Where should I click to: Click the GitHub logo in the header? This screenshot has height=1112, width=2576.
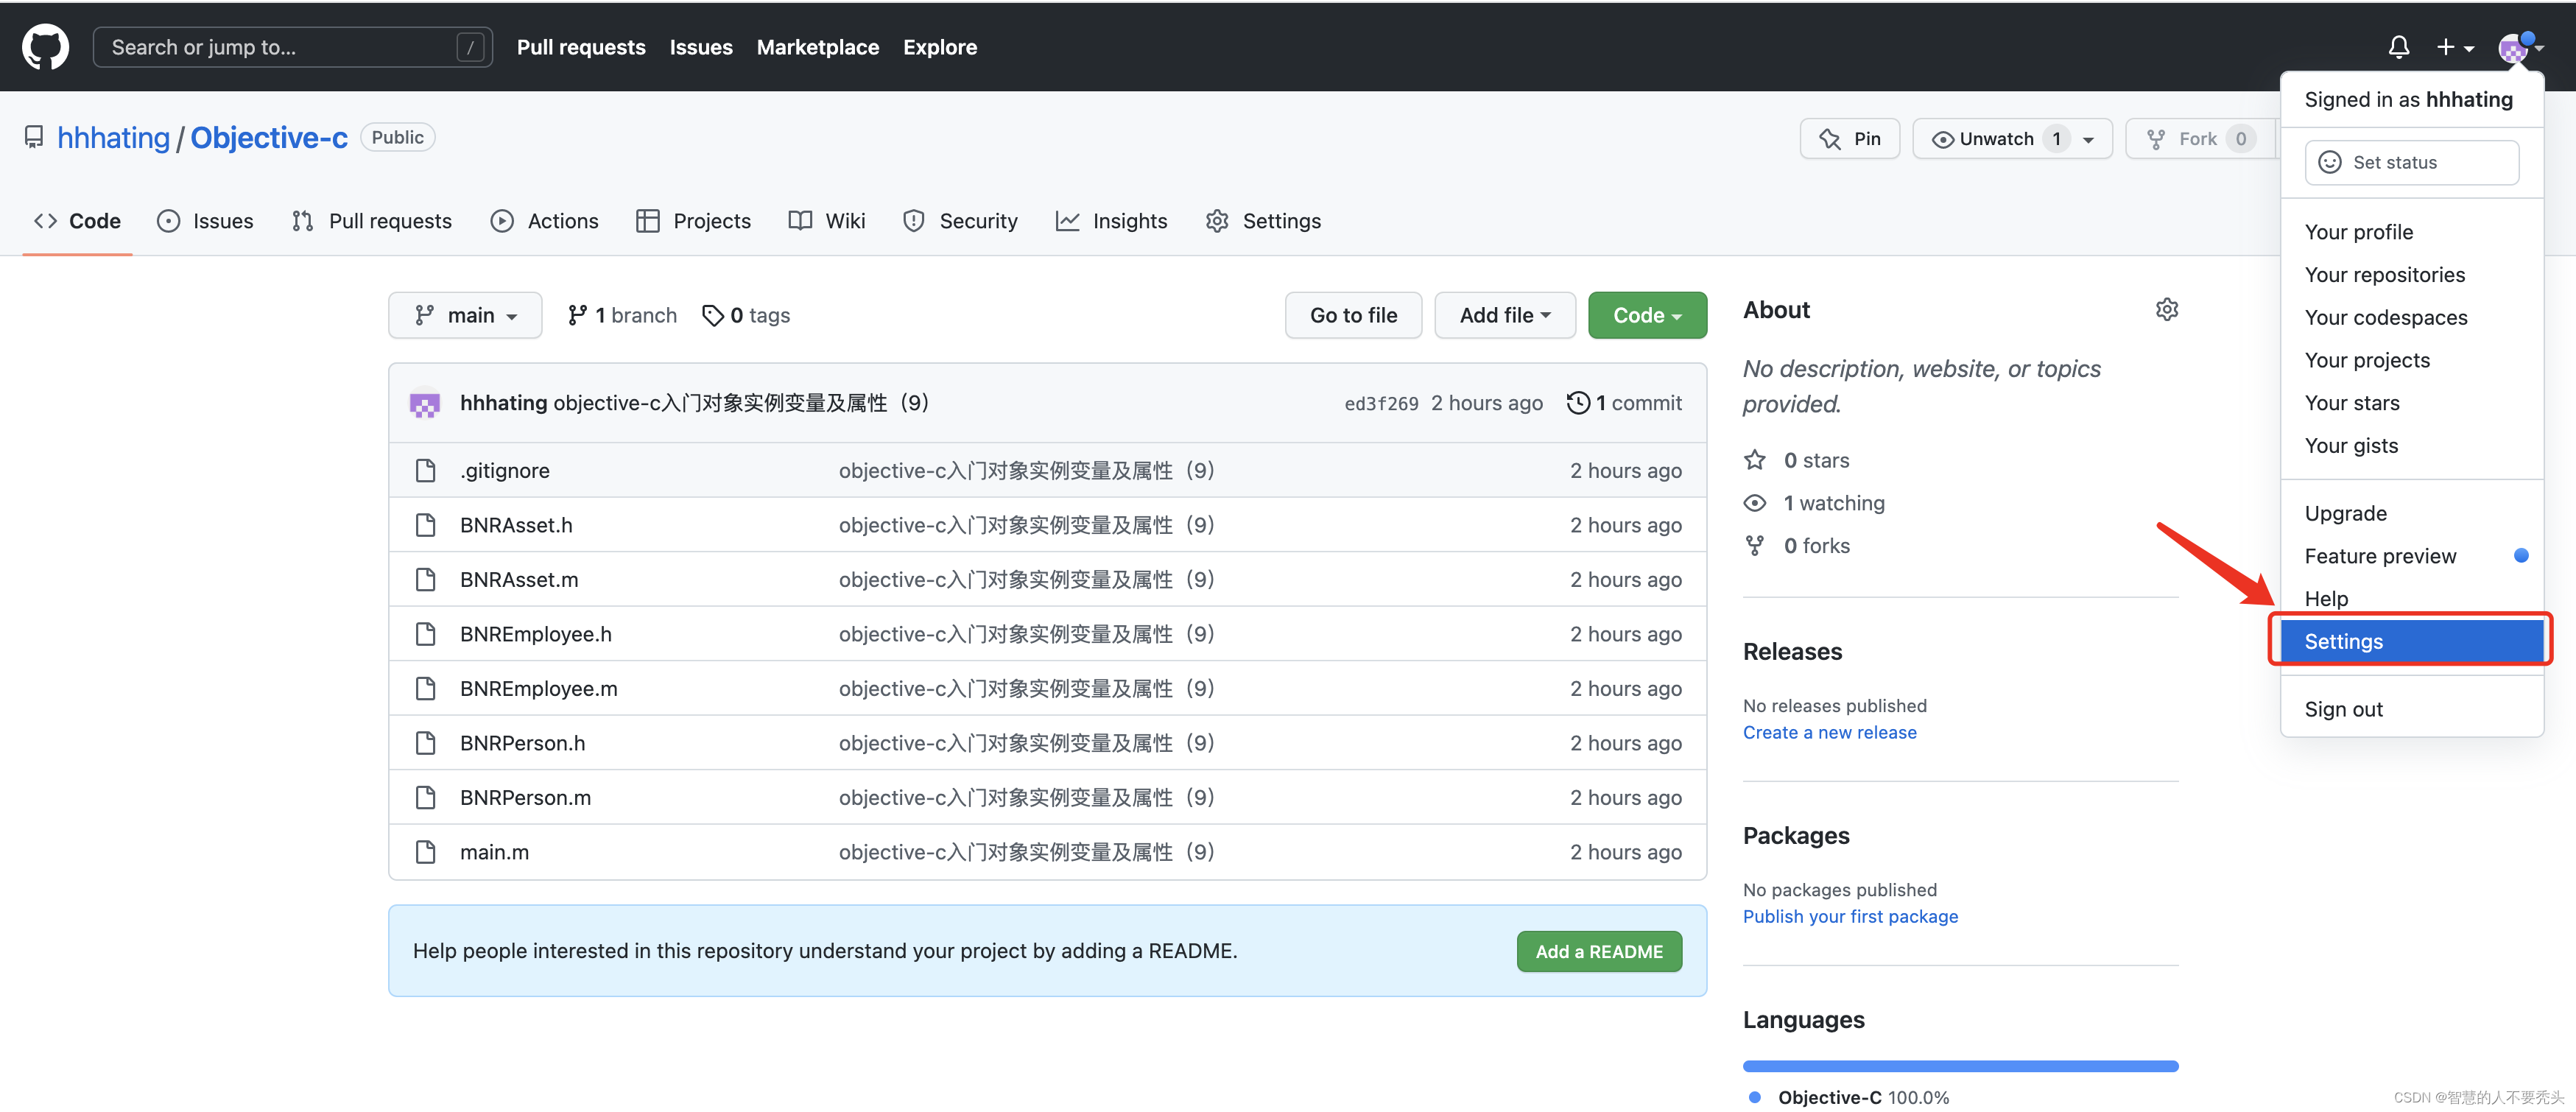(45, 46)
